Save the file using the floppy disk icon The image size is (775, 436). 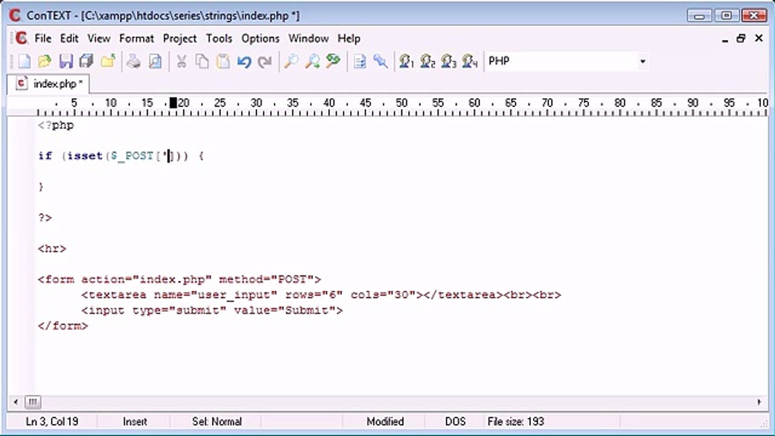pos(65,61)
